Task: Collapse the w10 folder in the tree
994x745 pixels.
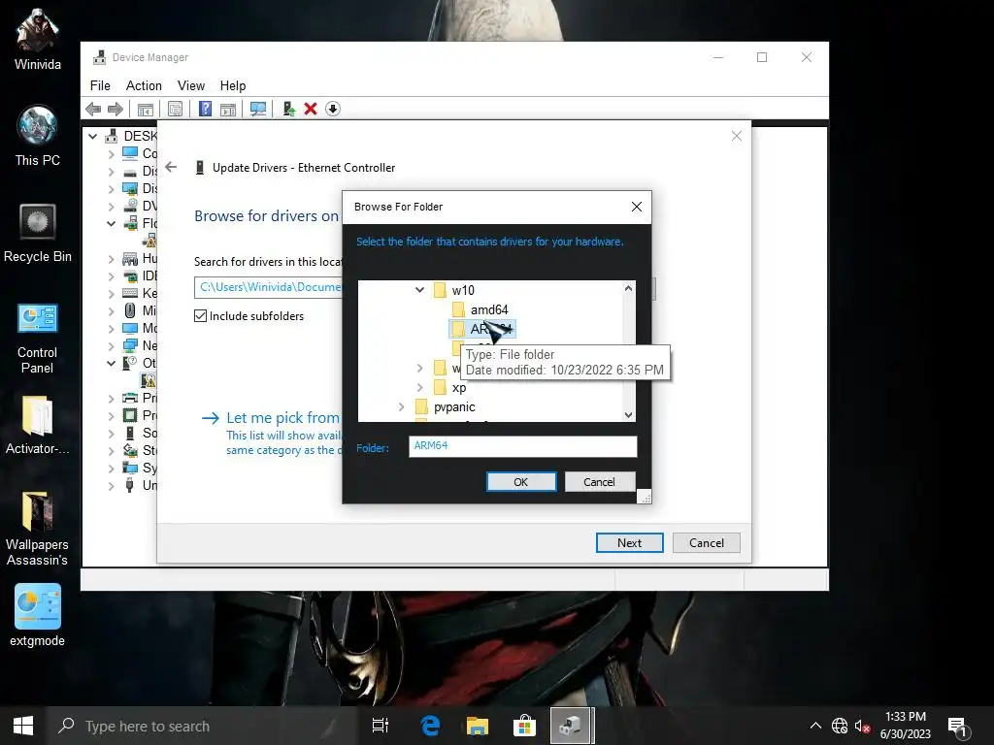Action: (419, 290)
